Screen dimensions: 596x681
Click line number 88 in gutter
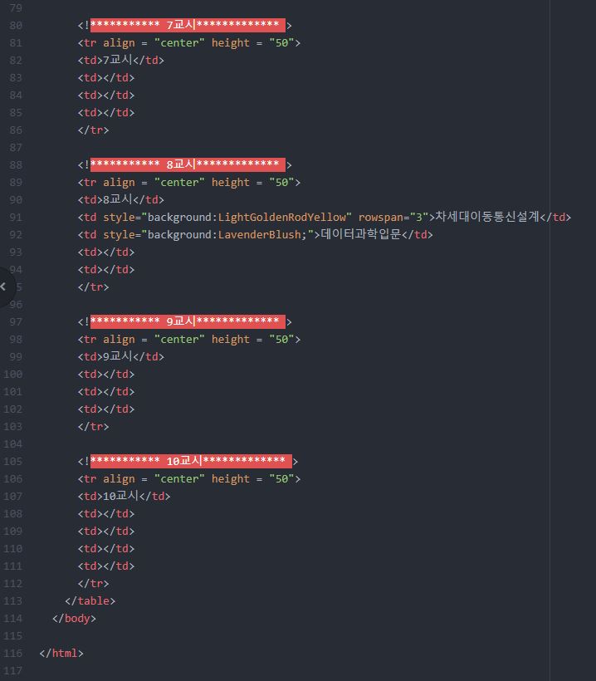tap(16, 164)
